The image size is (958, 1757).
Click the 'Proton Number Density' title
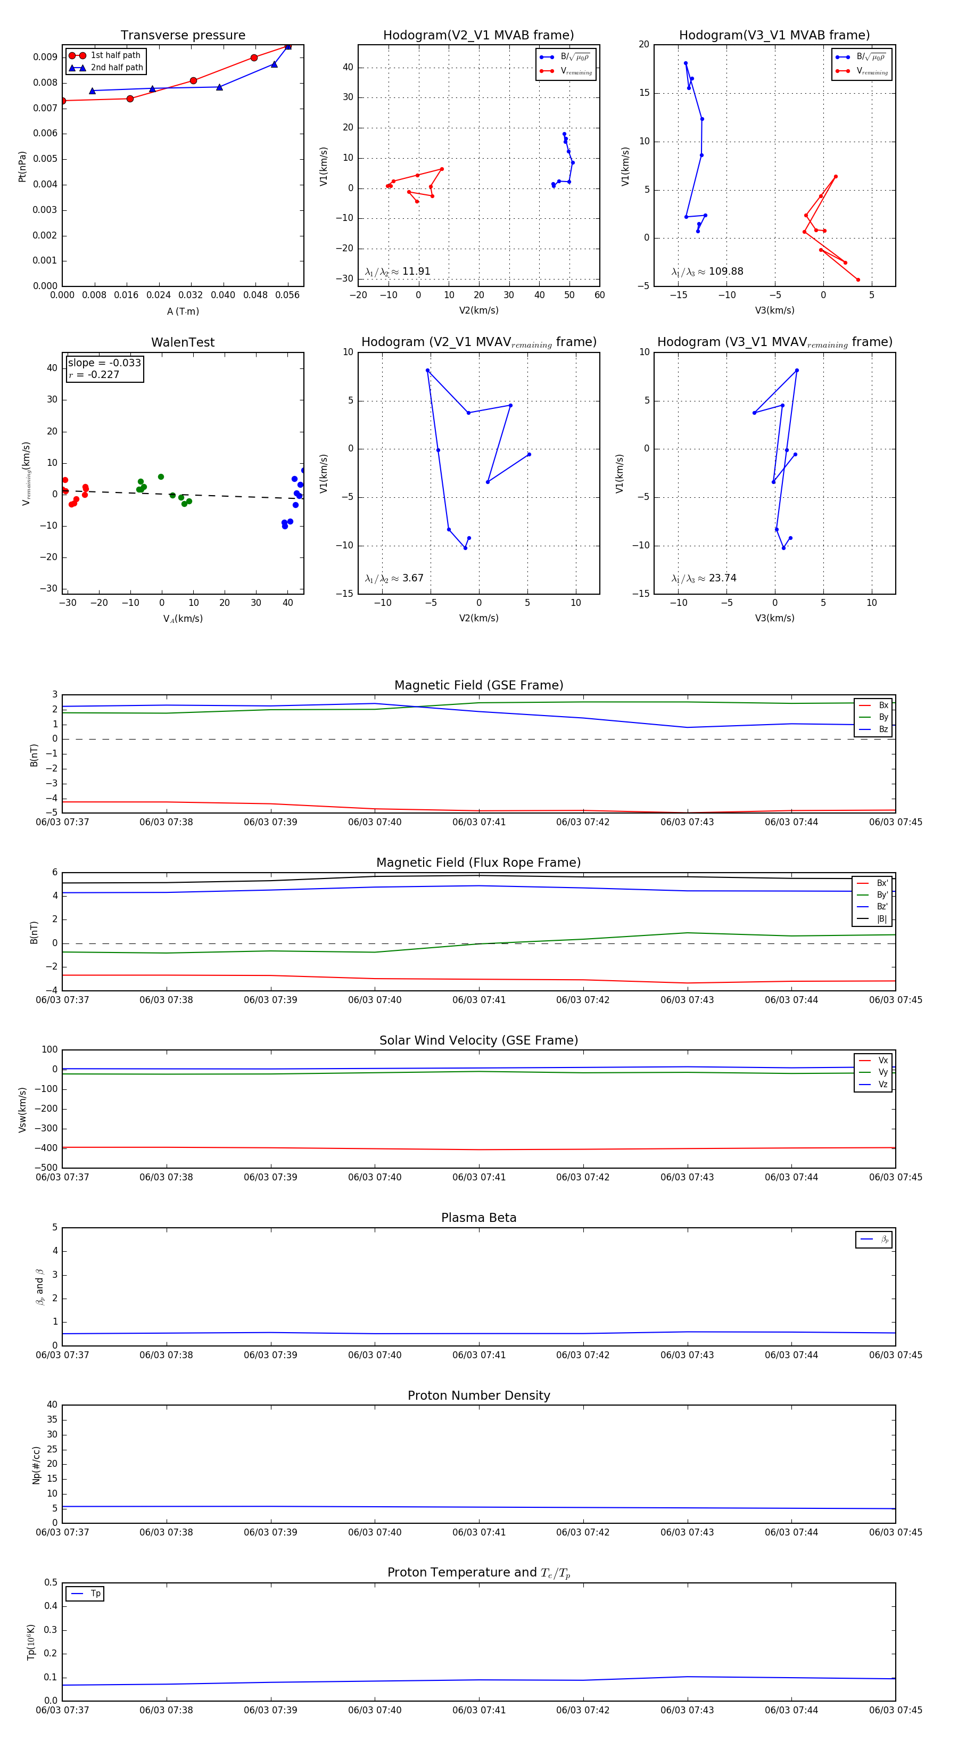(x=478, y=1395)
